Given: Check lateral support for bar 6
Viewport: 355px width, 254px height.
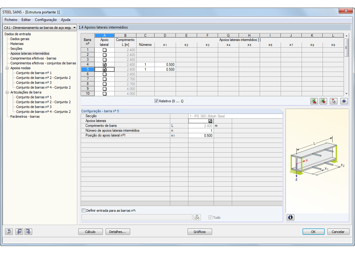Looking at the screenshot, I should pos(105,74).
